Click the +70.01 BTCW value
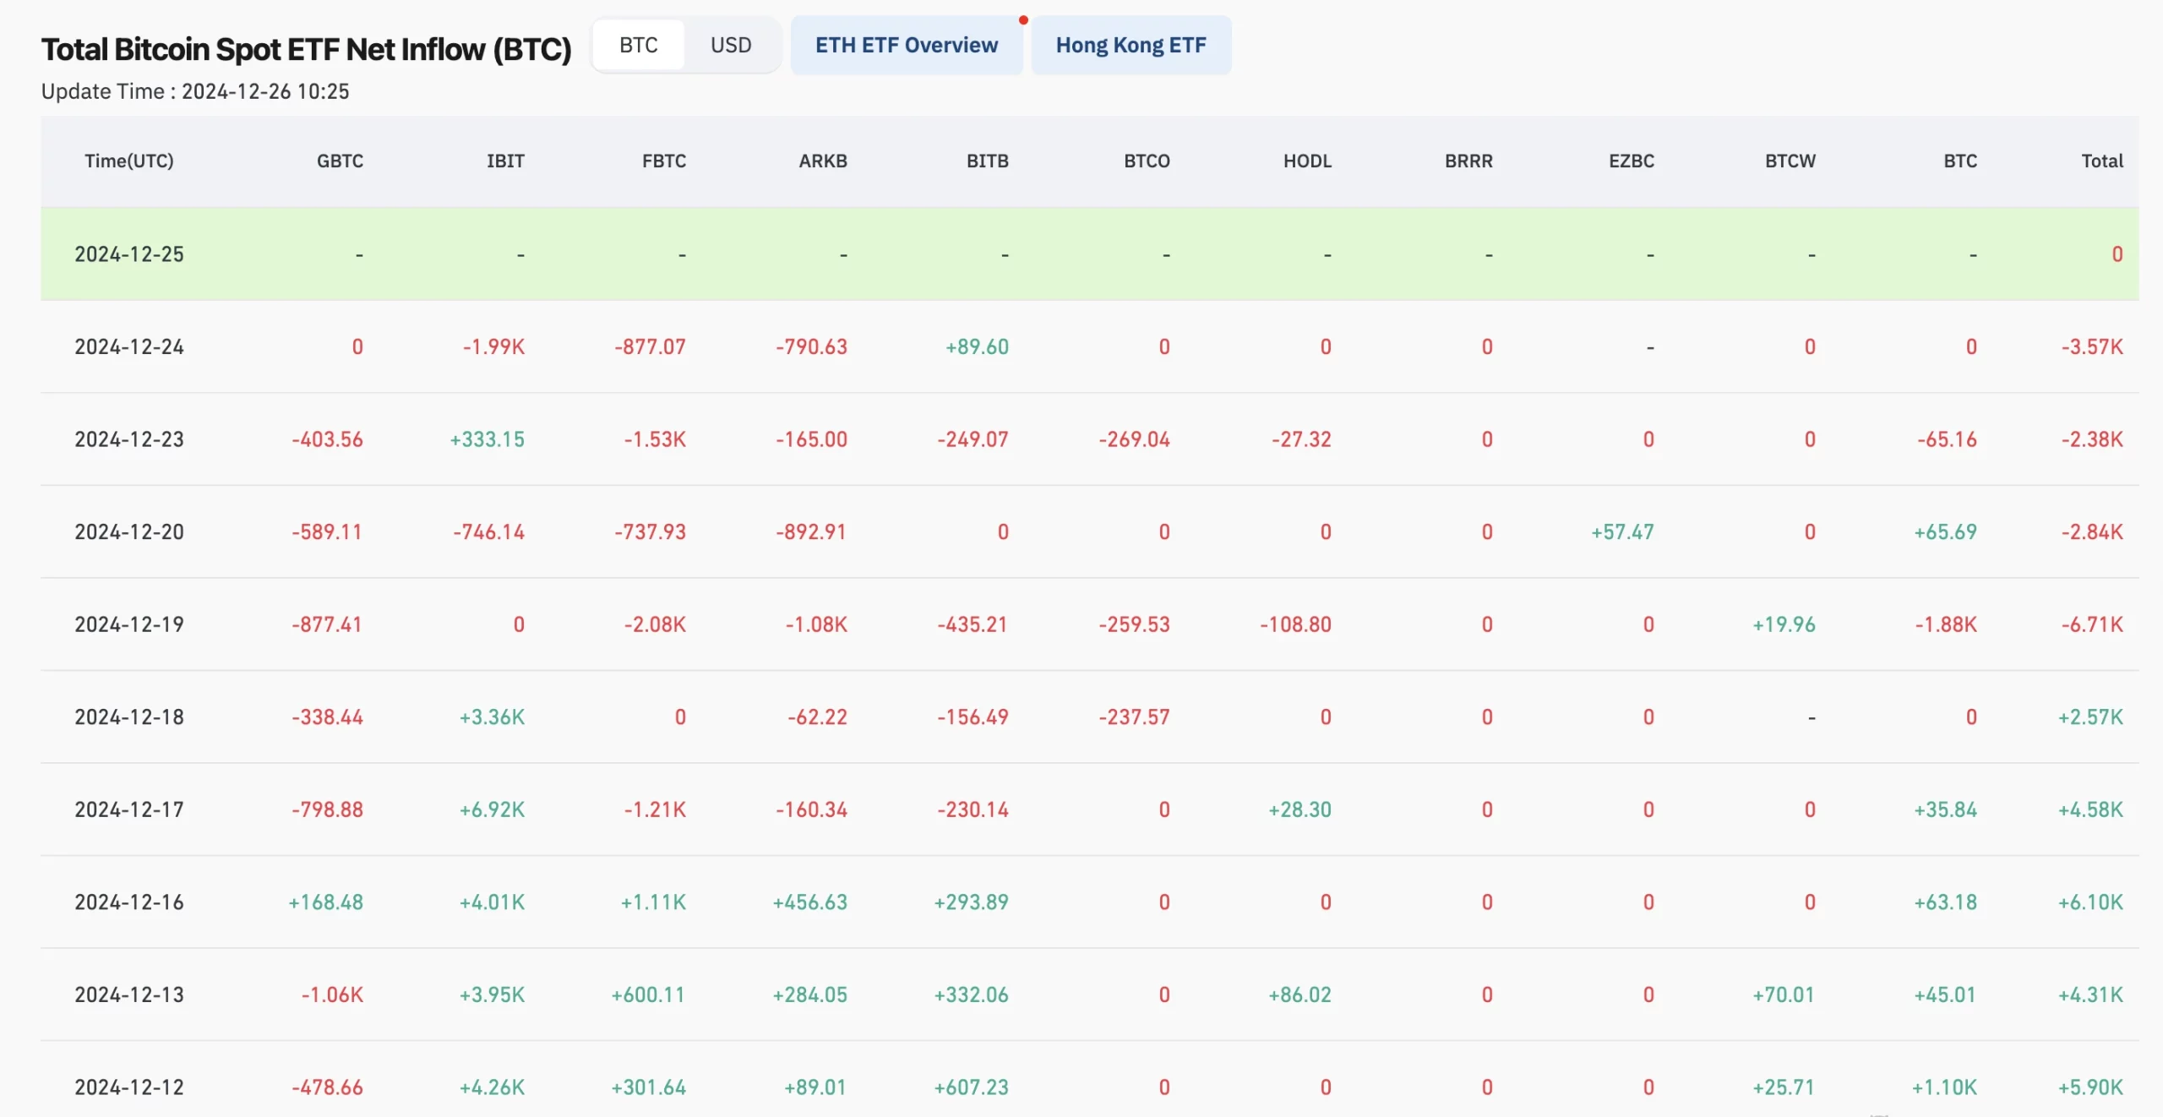This screenshot has width=2163, height=1117. [1784, 994]
